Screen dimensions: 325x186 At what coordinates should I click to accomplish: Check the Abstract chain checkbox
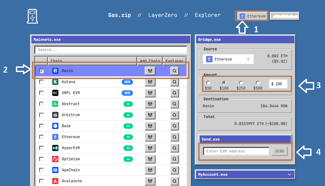point(41,104)
